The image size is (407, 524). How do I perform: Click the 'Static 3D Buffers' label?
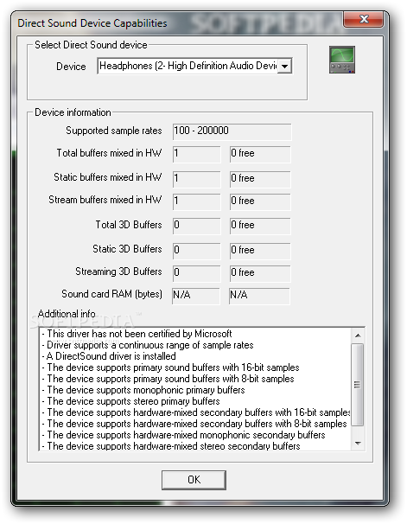coord(127,249)
